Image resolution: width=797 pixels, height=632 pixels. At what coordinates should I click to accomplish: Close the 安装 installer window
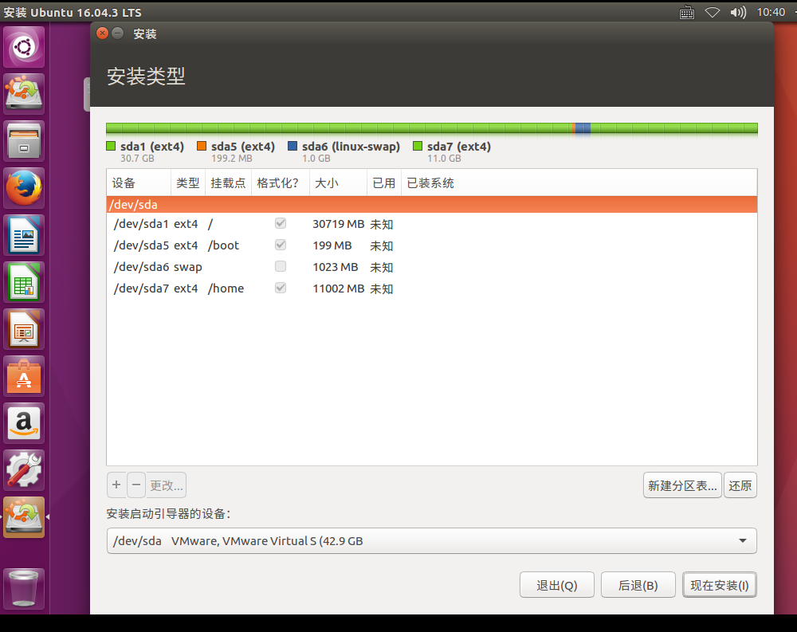pyautogui.click(x=102, y=33)
